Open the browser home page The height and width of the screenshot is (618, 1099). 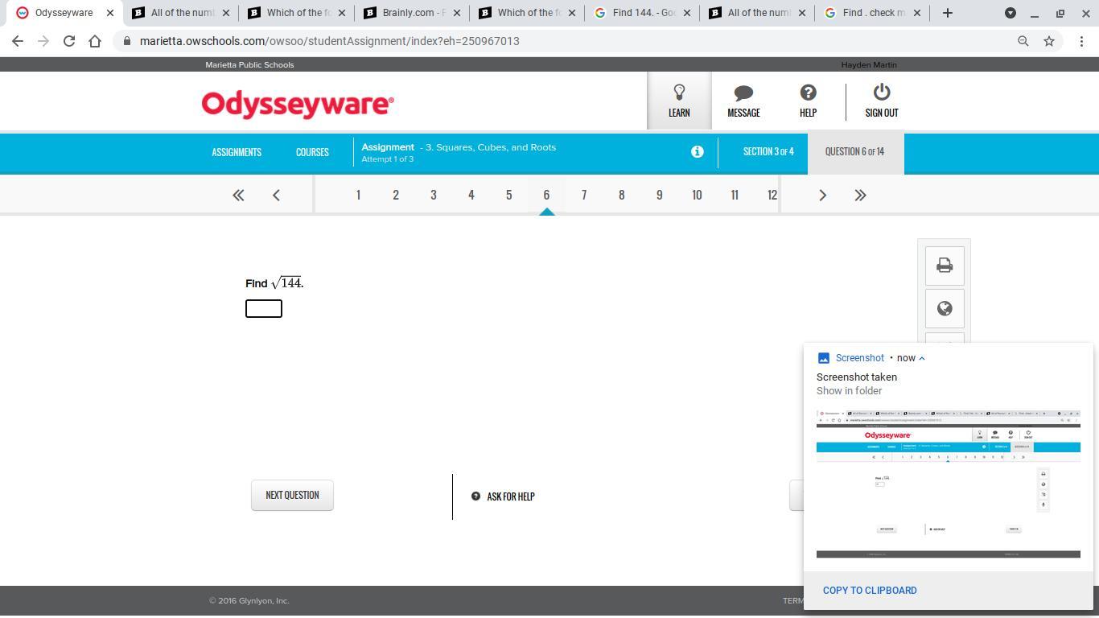coord(95,41)
